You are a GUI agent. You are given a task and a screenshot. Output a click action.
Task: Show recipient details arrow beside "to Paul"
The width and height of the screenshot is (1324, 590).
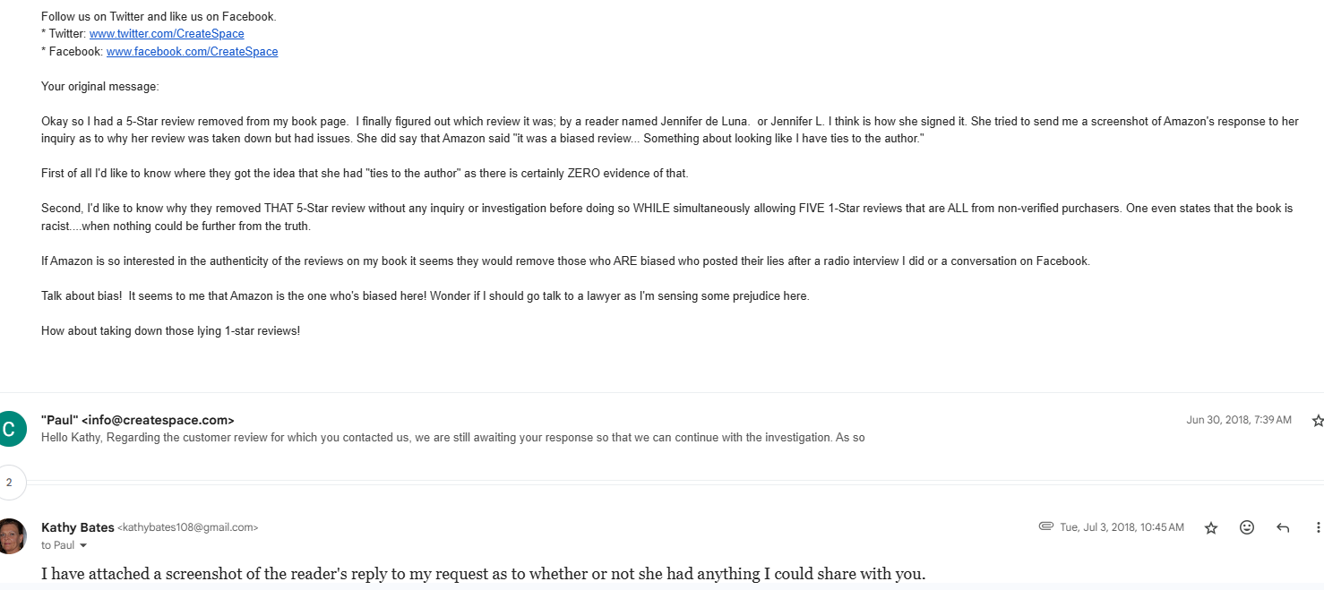(x=83, y=546)
